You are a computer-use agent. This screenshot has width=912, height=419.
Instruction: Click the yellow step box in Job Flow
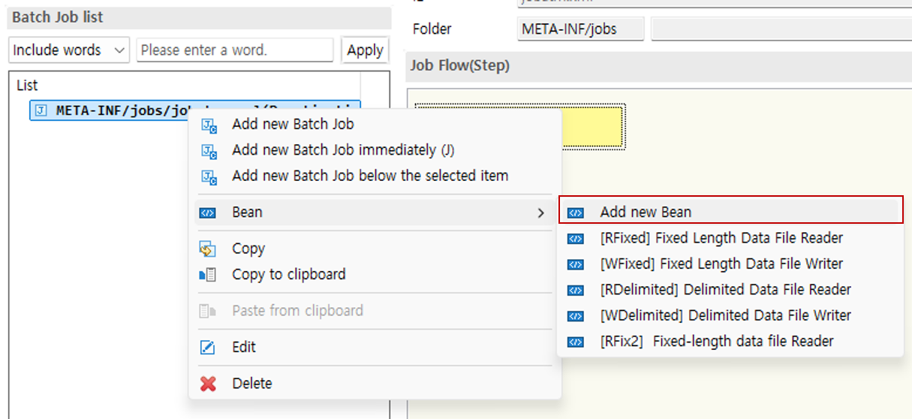tap(593, 127)
